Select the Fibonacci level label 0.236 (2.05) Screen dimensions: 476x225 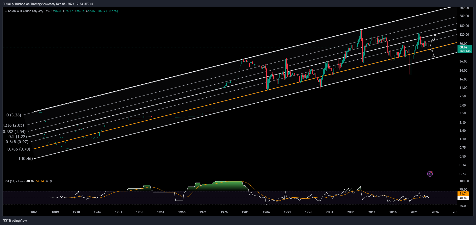(13, 125)
